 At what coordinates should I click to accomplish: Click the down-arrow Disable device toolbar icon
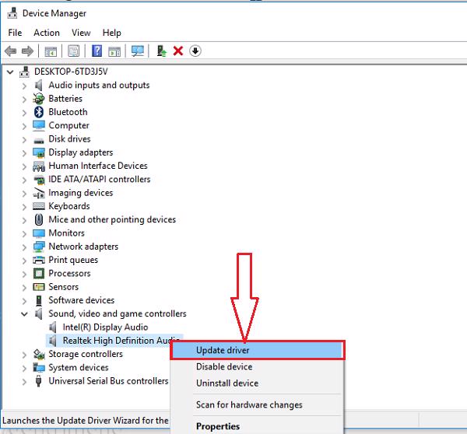click(195, 51)
